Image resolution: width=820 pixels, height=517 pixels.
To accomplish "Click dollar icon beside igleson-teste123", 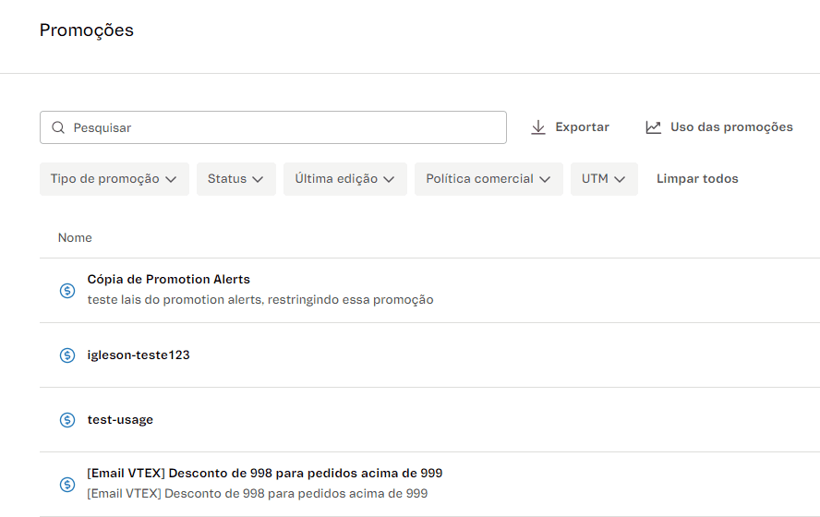I will click(66, 355).
